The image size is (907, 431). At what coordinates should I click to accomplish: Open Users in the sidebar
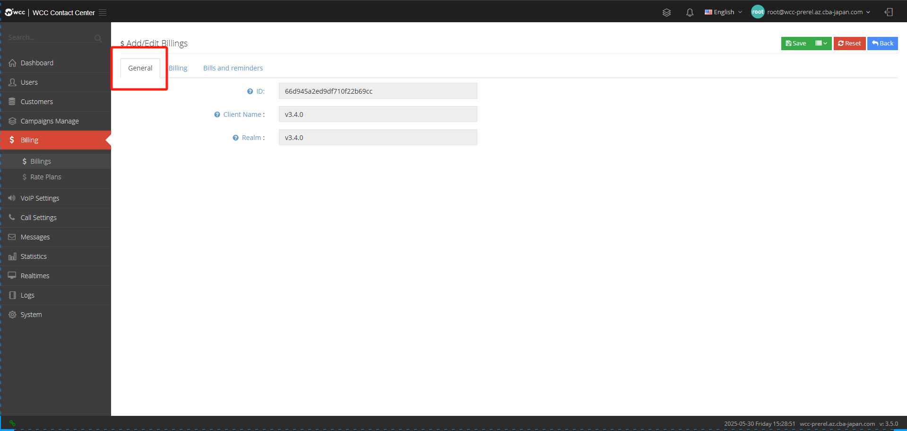click(55, 82)
